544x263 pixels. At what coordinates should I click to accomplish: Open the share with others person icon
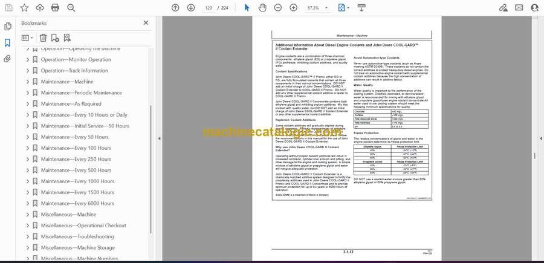pos(535,8)
